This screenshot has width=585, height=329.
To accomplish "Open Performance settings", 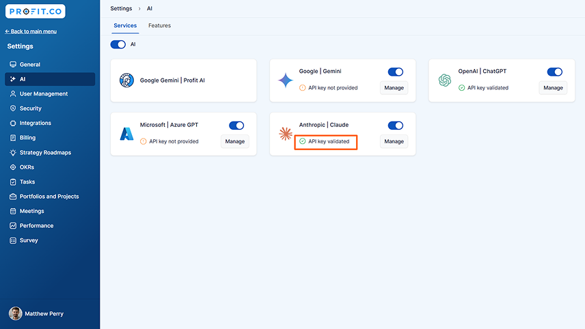I will pyautogui.click(x=50, y=226).
